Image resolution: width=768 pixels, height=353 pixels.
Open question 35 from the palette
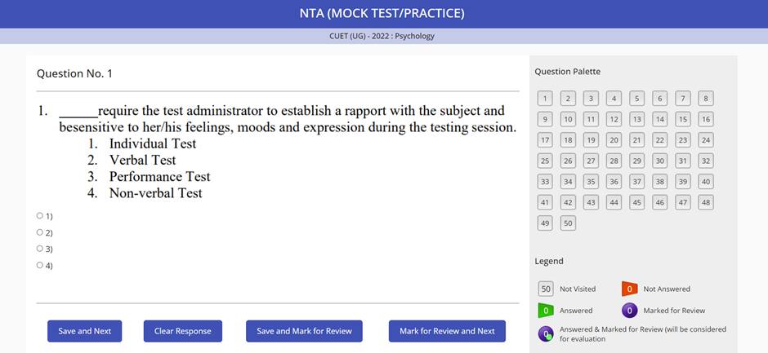tap(591, 182)
